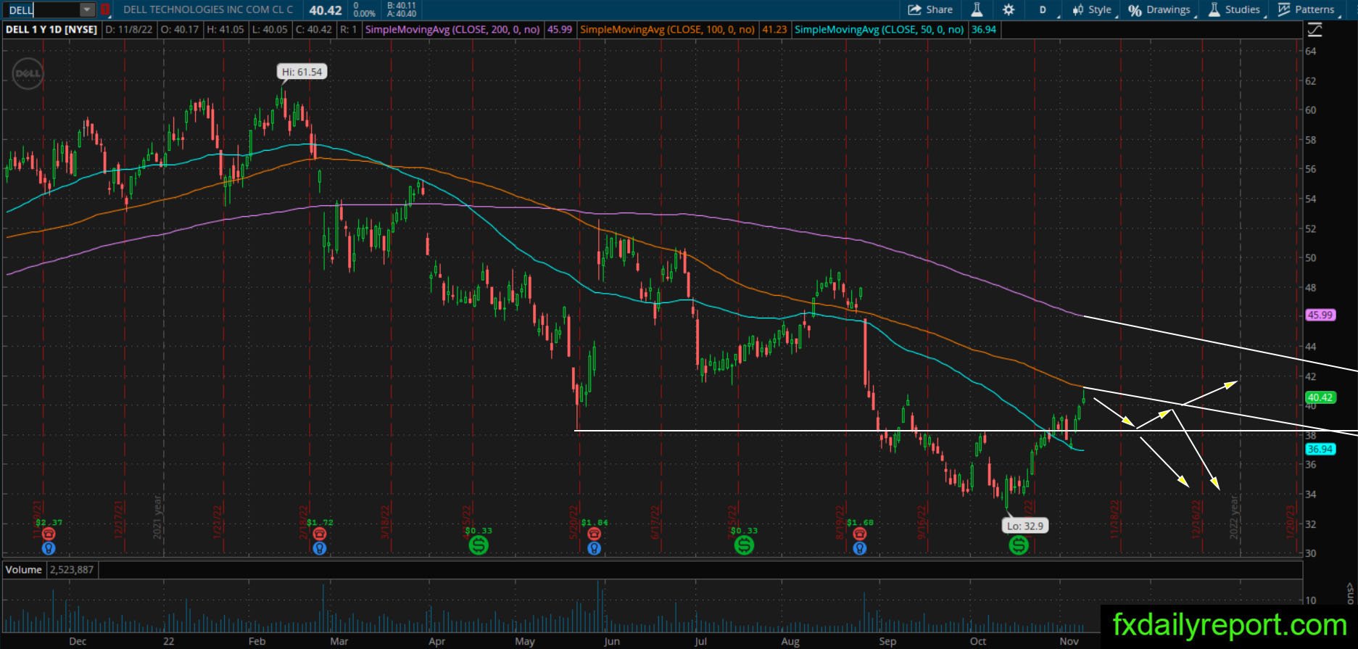Image resolution: width=1358 pixels, height=649 pixels.
Task: Click the earnings phone icon showing $1.68
Action: [x=859, y=534]
